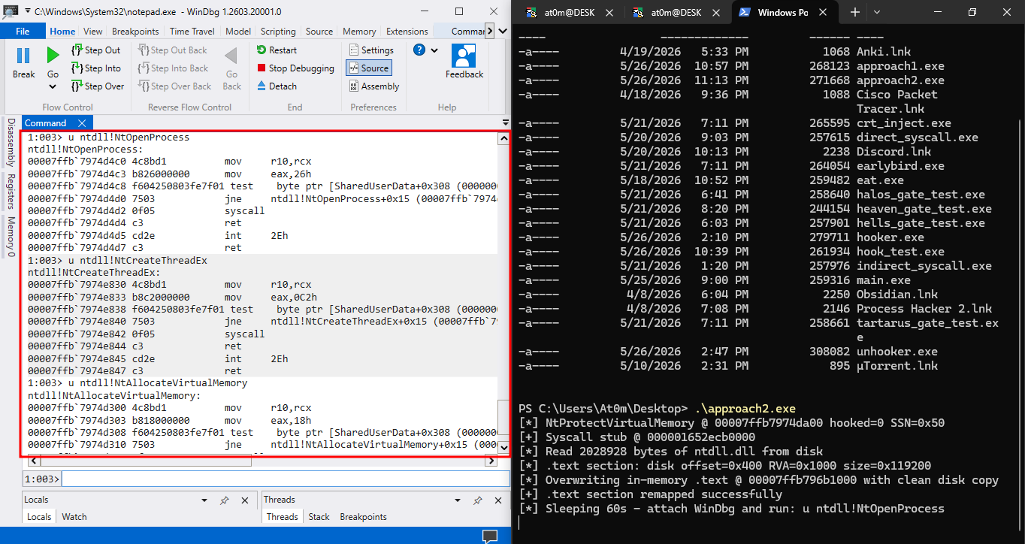Open the File menu

tap(23, 32)
